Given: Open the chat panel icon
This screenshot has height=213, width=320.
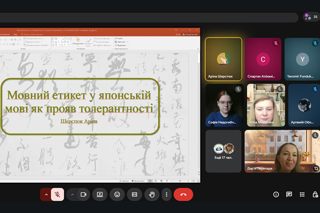Looking at the screenshot, I should click(x=289, y=195).
